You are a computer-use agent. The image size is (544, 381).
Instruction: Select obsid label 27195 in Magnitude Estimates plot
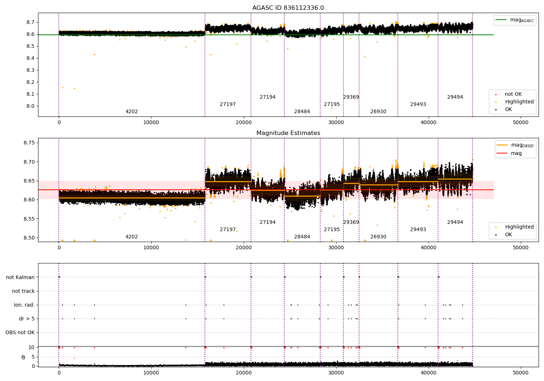tap(332, 230)
